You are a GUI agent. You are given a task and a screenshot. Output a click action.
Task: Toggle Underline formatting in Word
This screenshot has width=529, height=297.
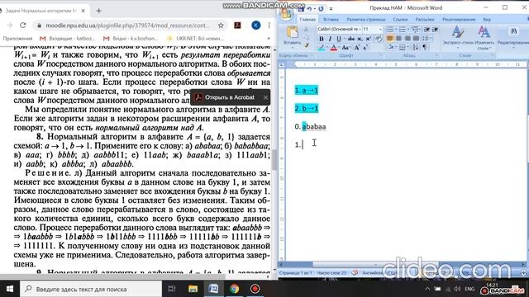pos(338,39)
